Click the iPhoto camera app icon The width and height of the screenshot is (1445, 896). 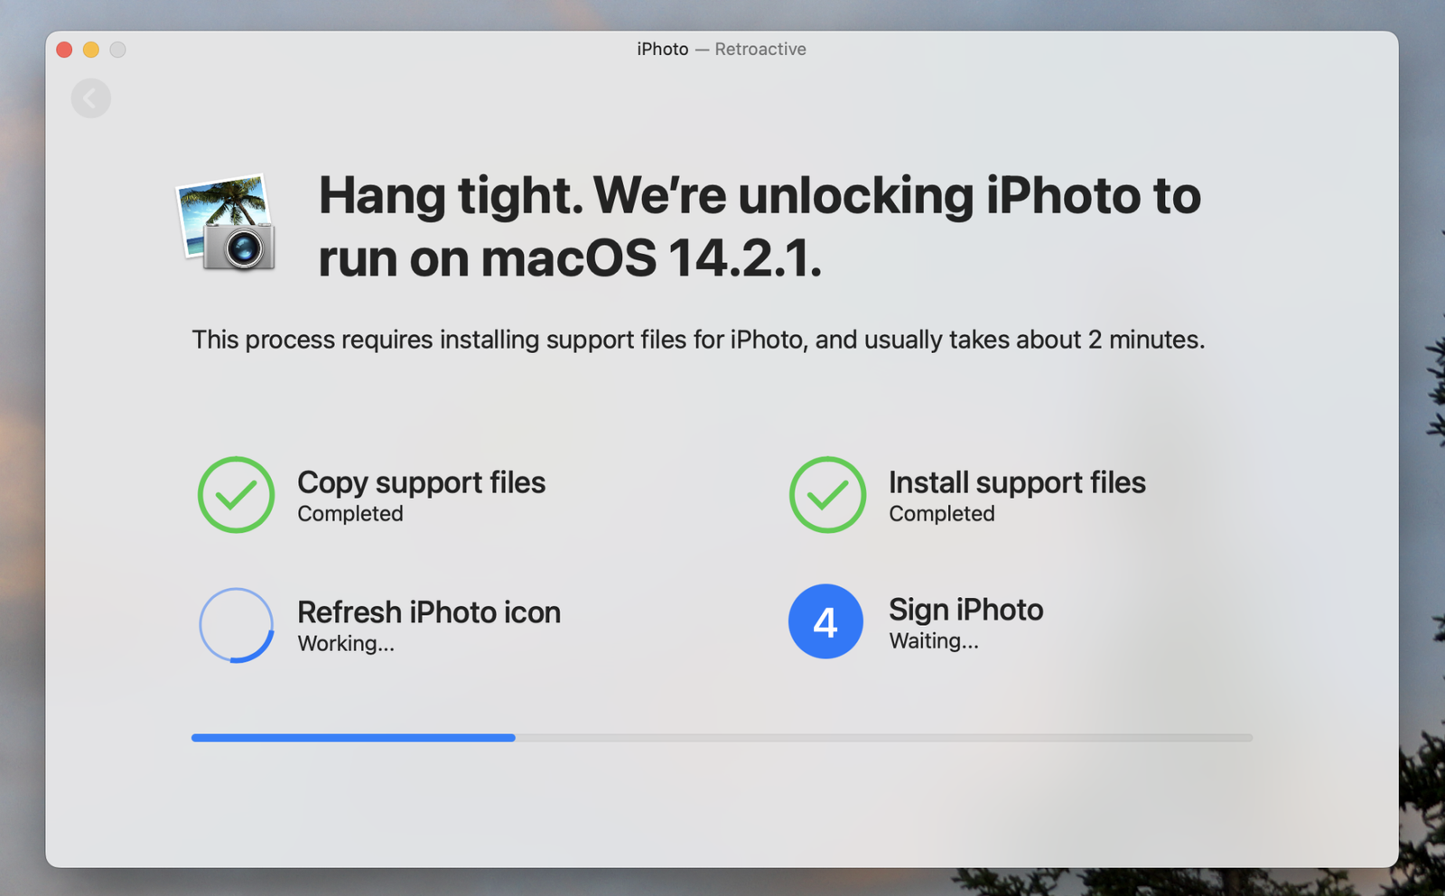pyautogui.click(x=227, y=223)
